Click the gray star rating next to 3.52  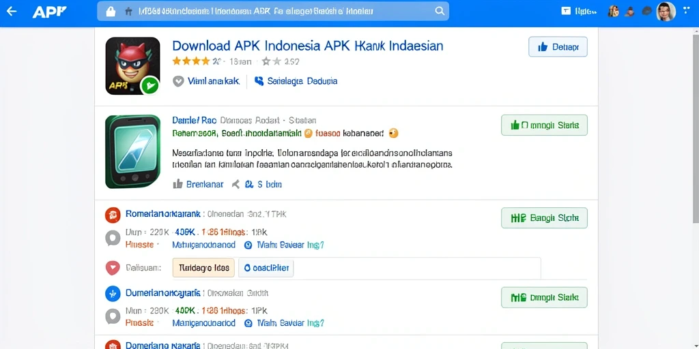pyautogui.click(x=271, y=61)
